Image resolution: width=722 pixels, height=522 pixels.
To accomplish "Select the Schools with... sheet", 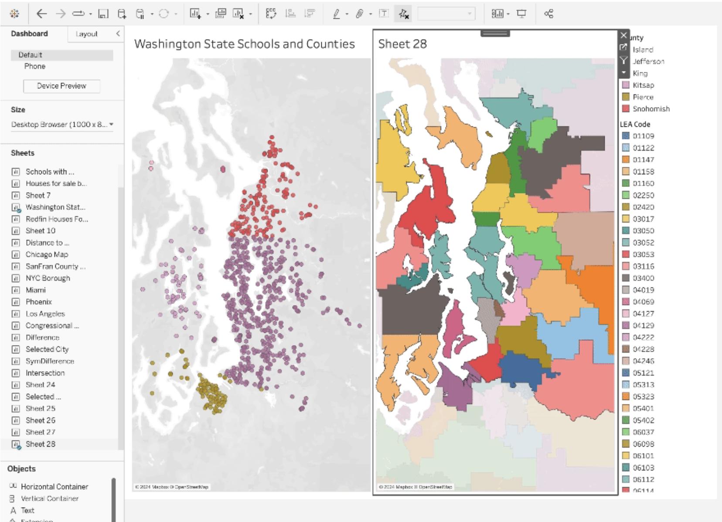I will tap(49, 172).
